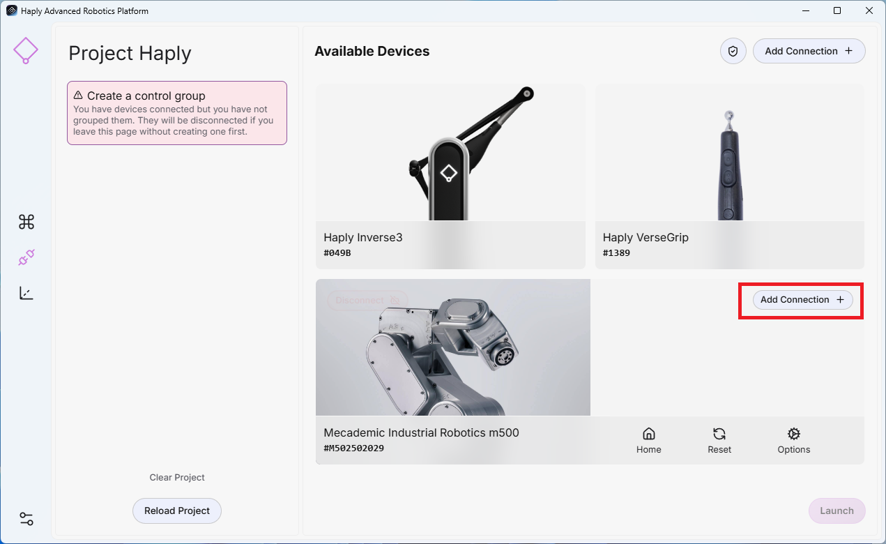Close the Haply Robotics Platform window
The height and width of the screenshot is (544, 886).
point(869,10)
